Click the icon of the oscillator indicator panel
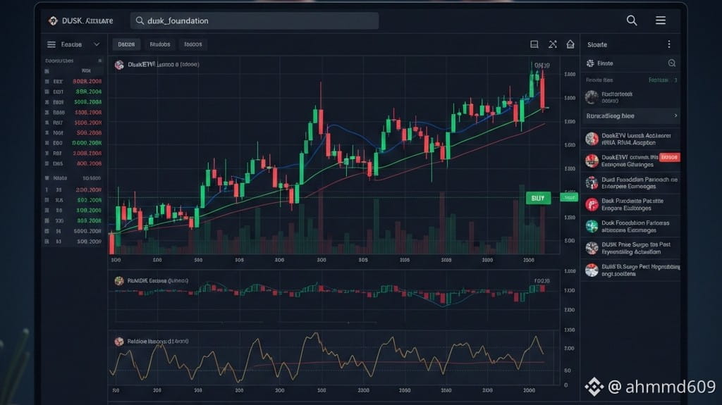The height and width of the screenshot is (405, 722). click(119, 342)
